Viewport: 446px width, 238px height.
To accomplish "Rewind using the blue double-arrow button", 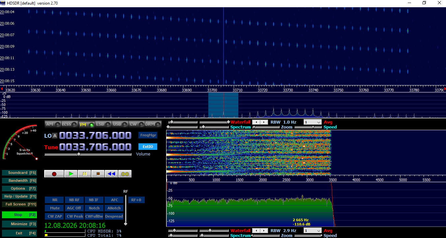I will pos(111,174).
